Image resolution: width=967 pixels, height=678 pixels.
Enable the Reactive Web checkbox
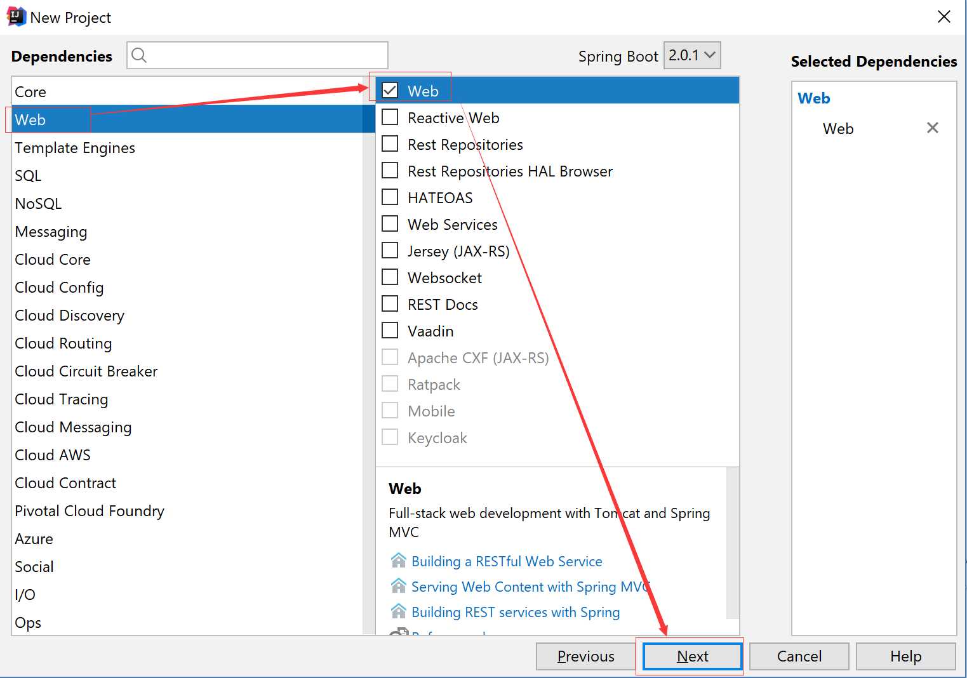click(390, 117)
